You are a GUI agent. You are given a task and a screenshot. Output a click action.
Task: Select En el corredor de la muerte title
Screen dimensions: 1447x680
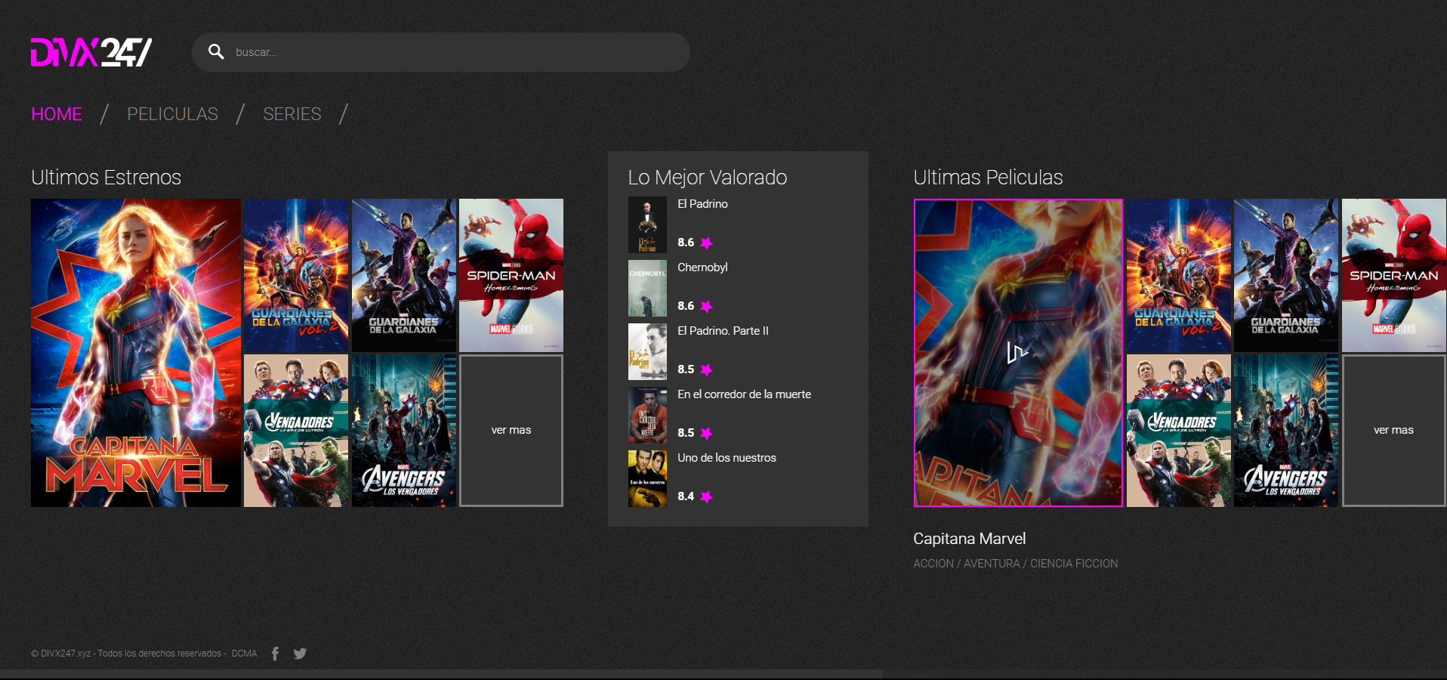pos(744,394)
